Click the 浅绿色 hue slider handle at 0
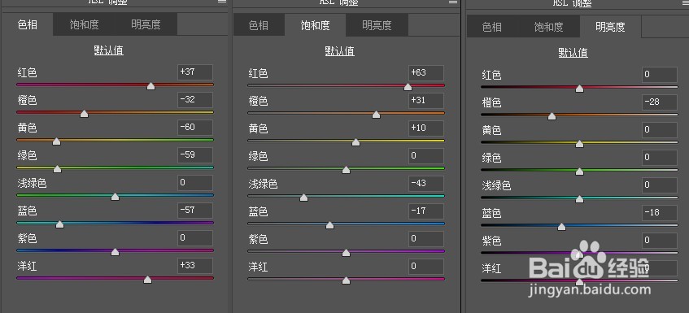Viewport: 689px width, 313px height. [115, 197]
